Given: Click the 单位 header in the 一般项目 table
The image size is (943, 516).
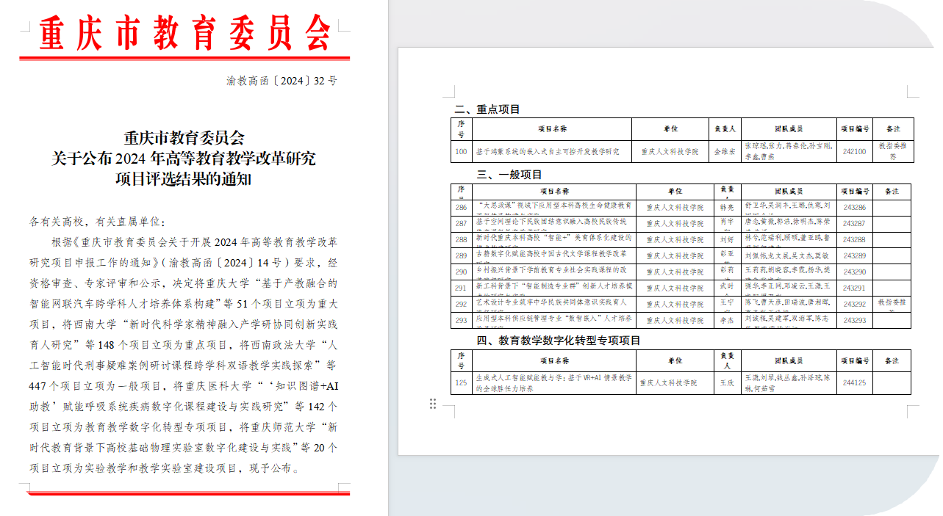Looking at the screenshot, I should [674, 192].
